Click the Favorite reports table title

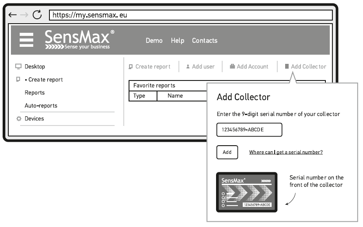tap(154, 85)
